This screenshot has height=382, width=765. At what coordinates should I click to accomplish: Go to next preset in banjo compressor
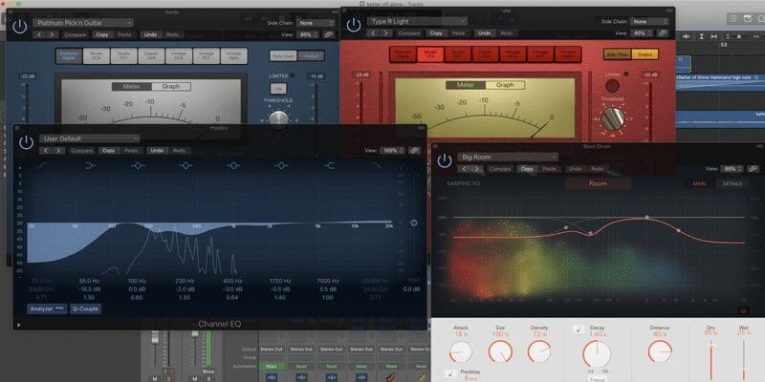click(52, 34)
